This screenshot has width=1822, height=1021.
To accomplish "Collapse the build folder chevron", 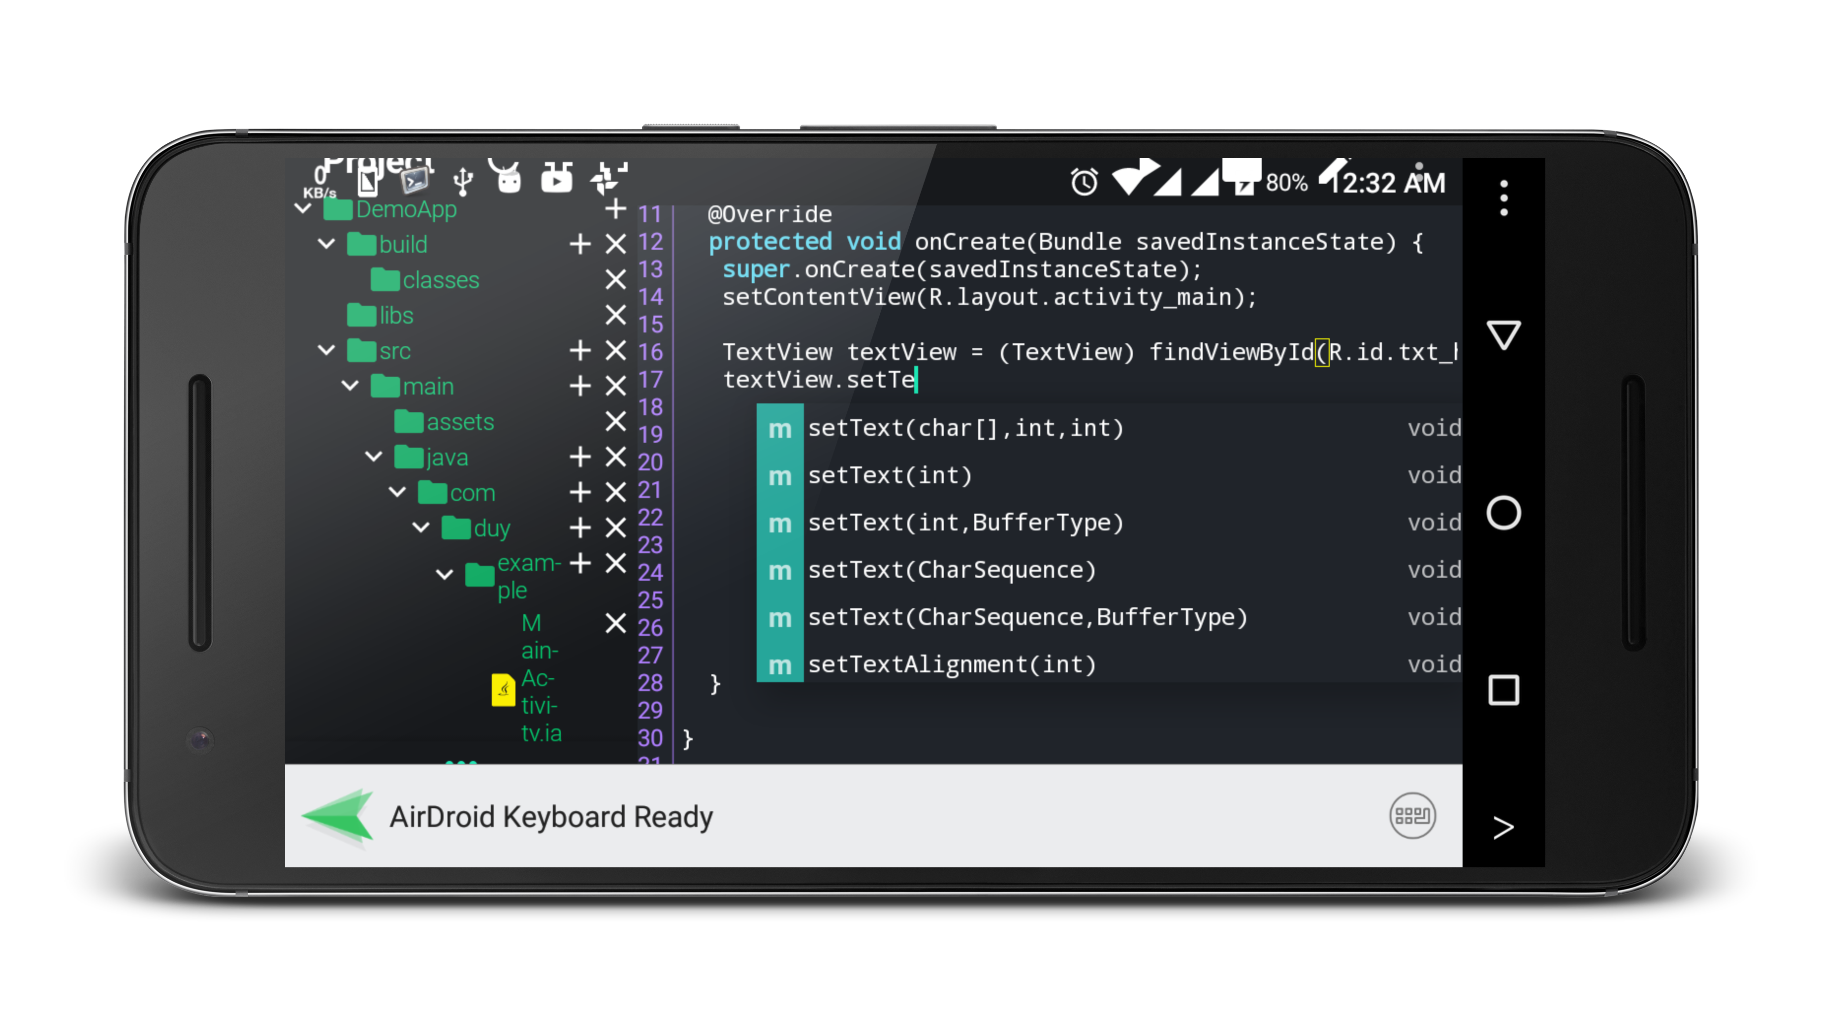I will (326, 244).
